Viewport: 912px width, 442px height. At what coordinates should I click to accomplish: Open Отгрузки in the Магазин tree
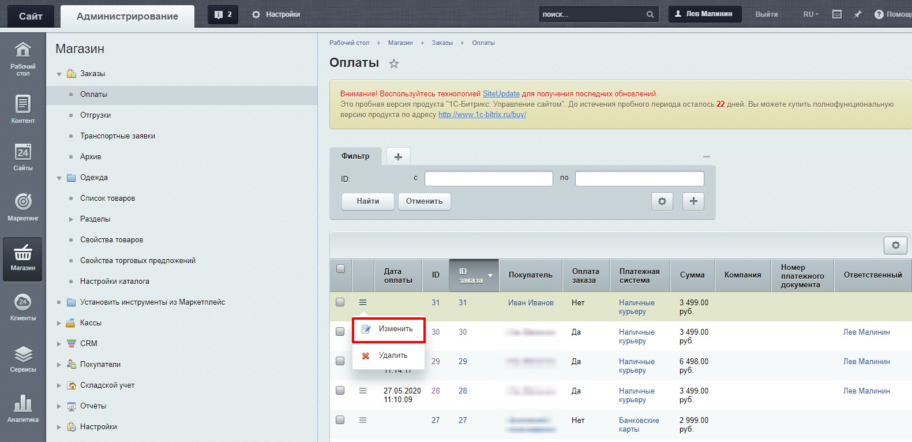[x=95, y=115]
